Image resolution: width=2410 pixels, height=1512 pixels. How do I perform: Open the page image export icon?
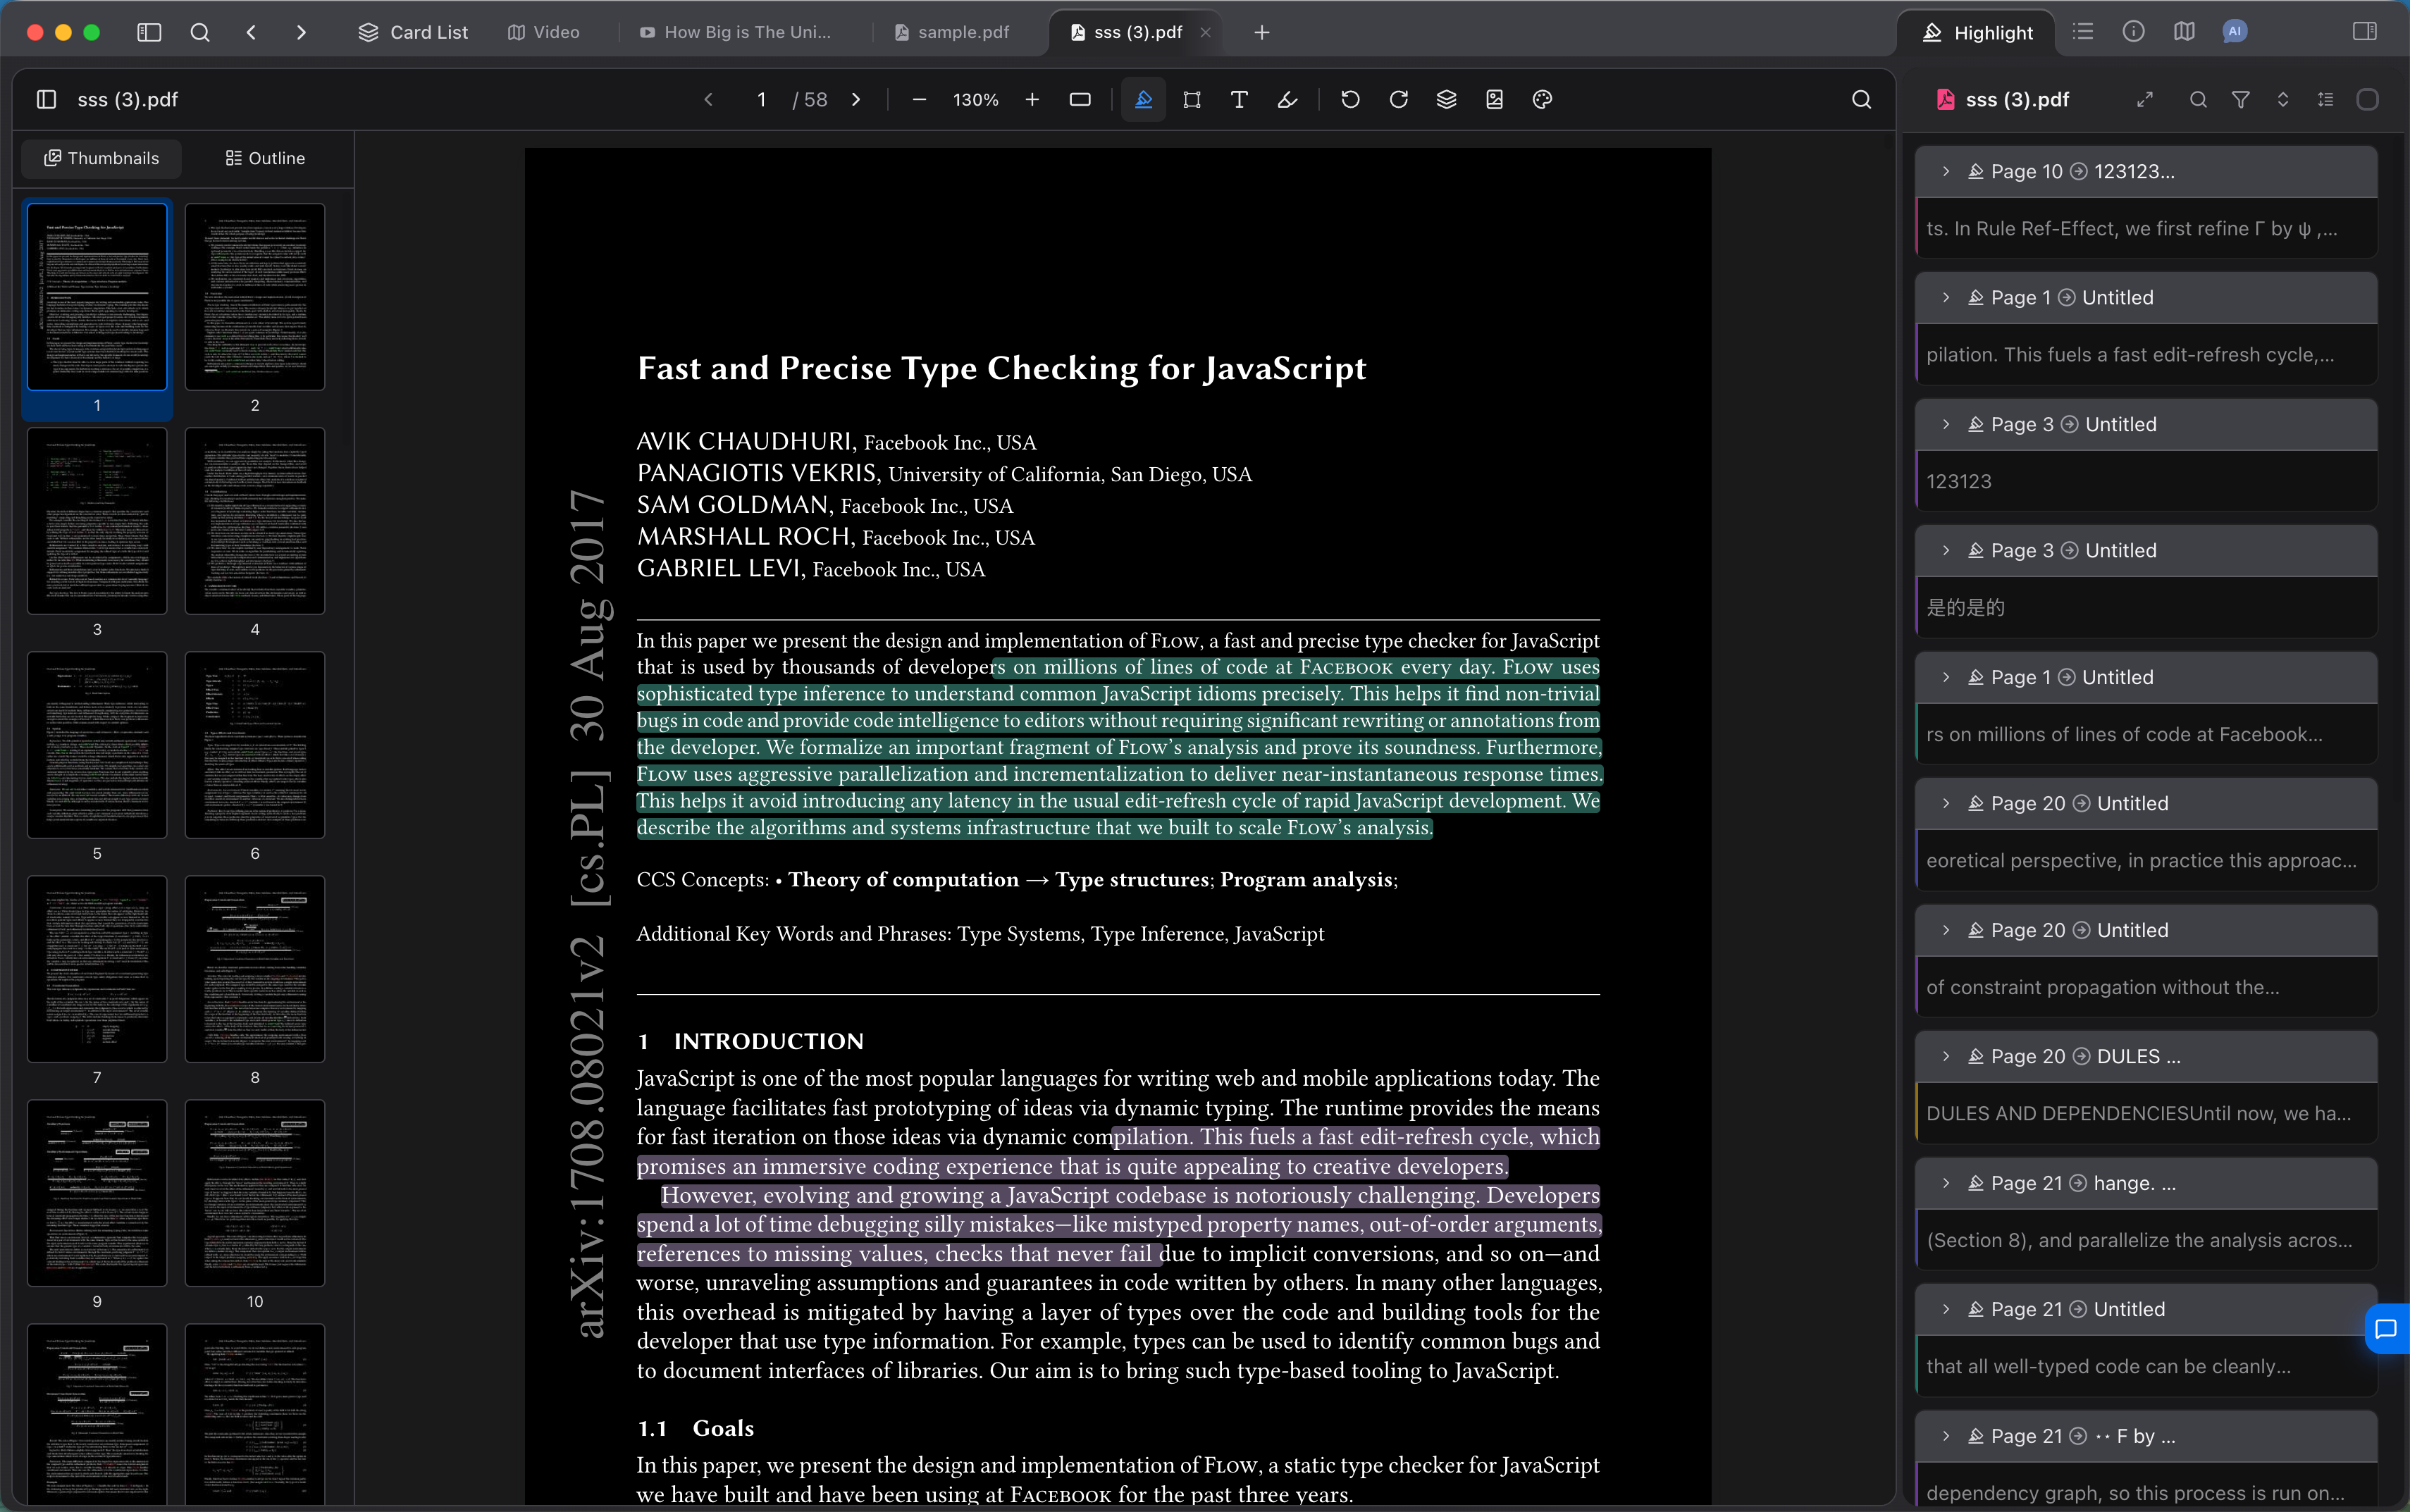1494,99
